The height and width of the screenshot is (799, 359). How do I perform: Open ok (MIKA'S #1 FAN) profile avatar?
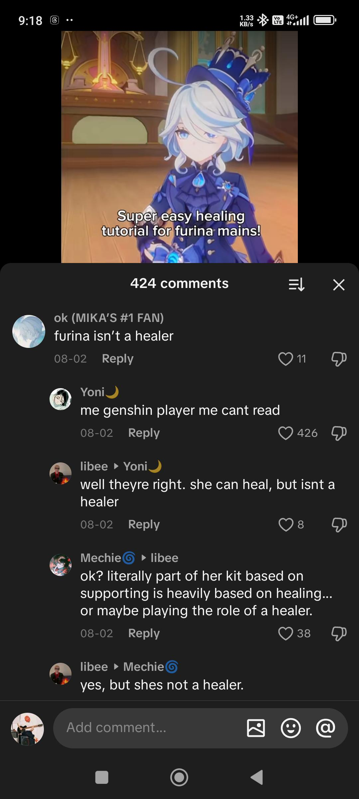pos(29,332)
